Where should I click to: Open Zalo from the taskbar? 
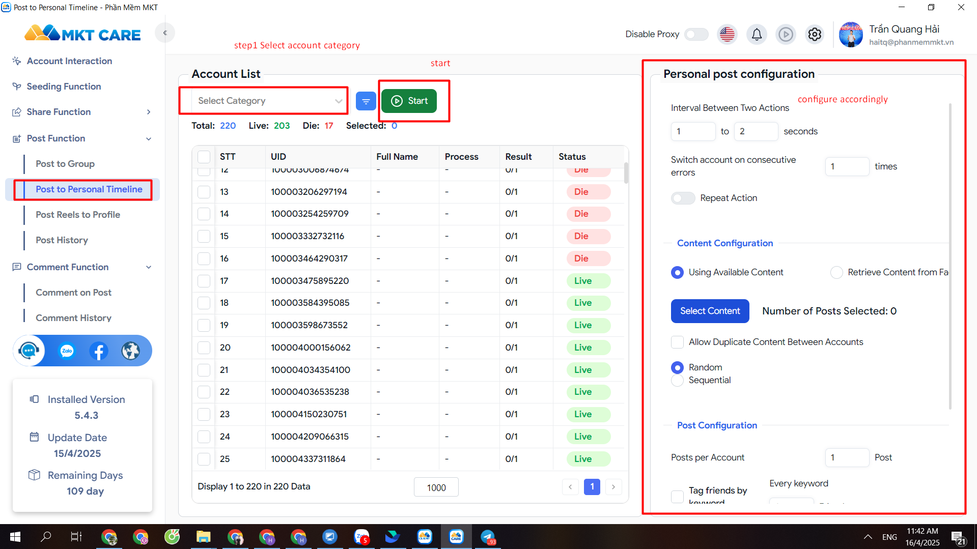point(361,537)
